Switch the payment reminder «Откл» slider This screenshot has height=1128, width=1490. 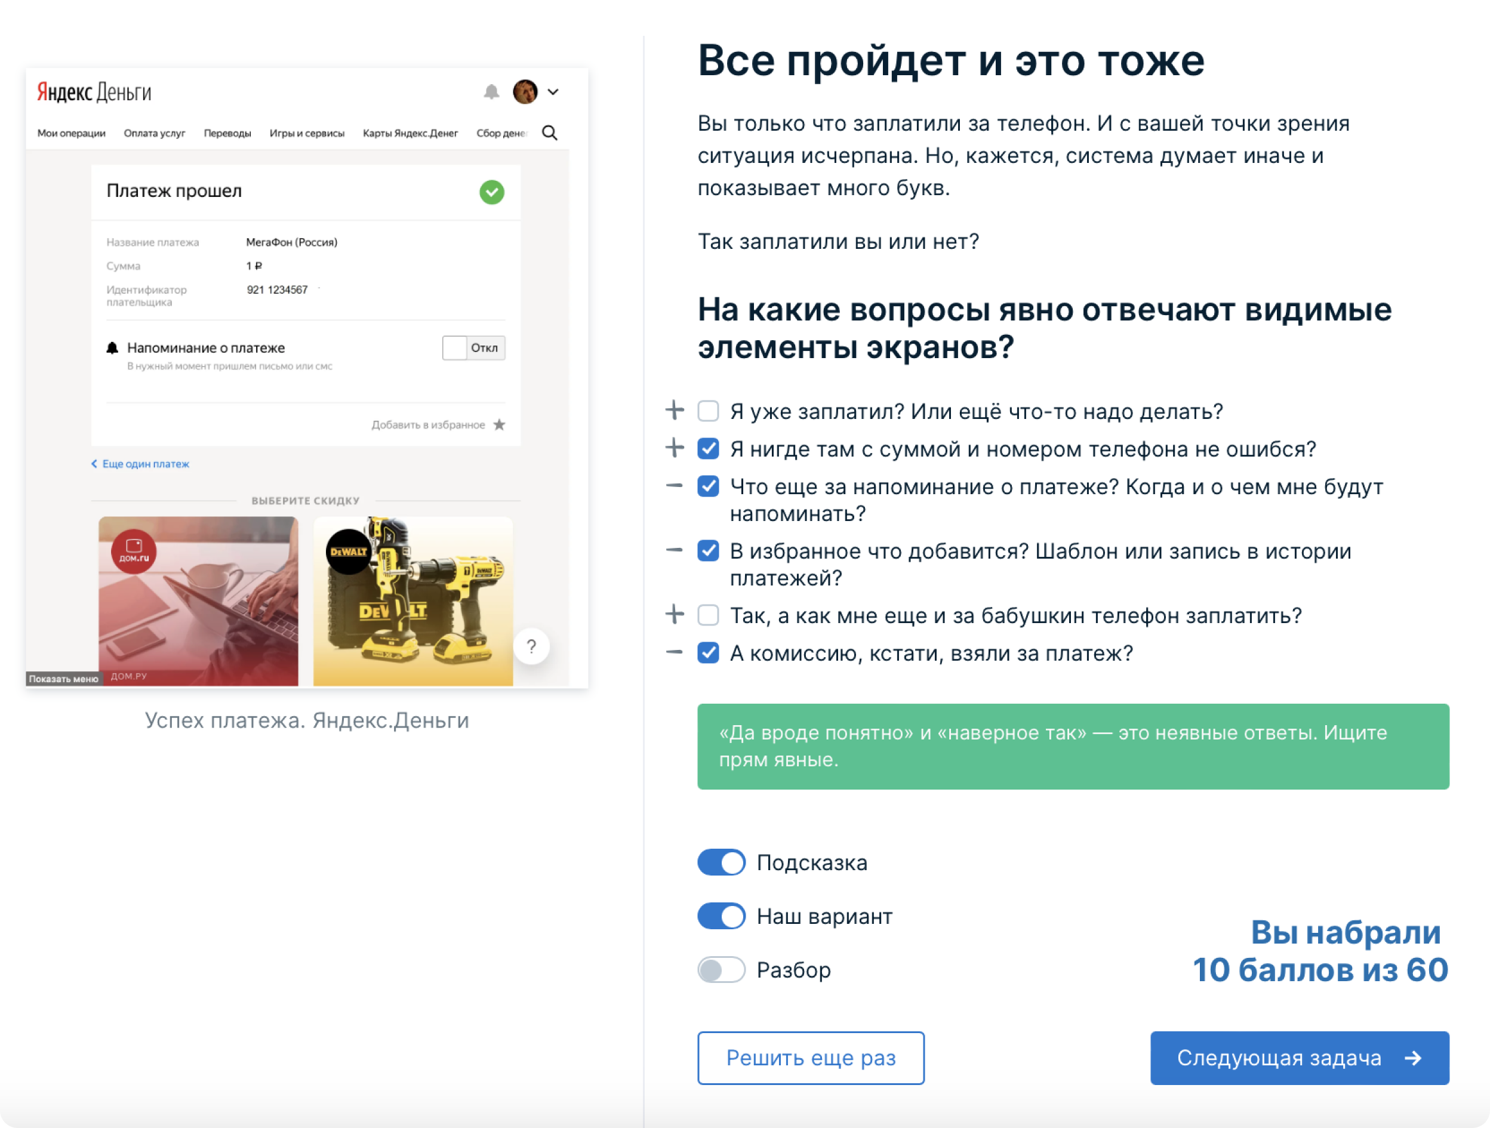pos(473,348)
